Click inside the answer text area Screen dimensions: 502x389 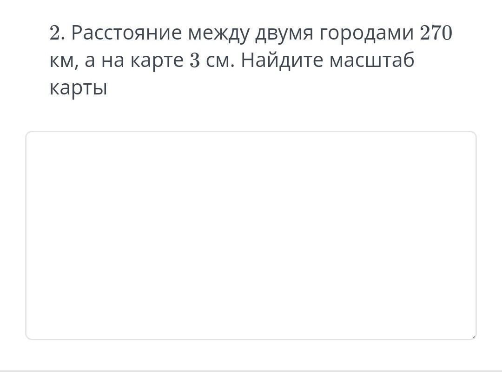251,235
